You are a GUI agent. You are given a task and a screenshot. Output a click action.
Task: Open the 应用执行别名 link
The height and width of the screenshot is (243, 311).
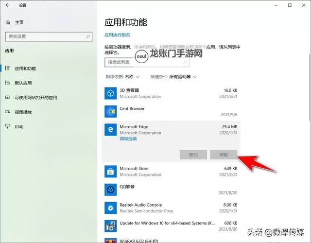[x=117, y=35]
